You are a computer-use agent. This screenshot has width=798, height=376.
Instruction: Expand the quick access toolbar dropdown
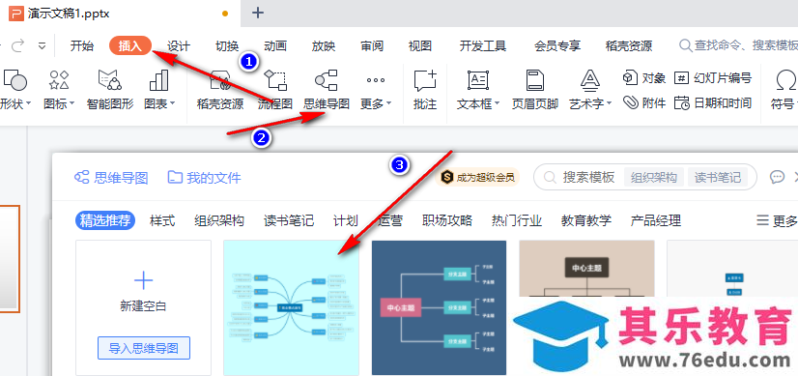[x=43, y=46]
